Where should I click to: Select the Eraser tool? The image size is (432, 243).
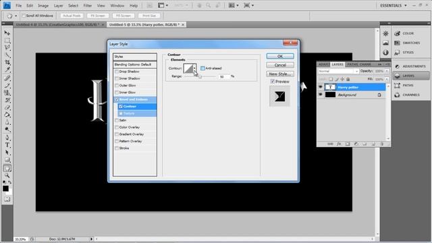click(x=7, y=107)
